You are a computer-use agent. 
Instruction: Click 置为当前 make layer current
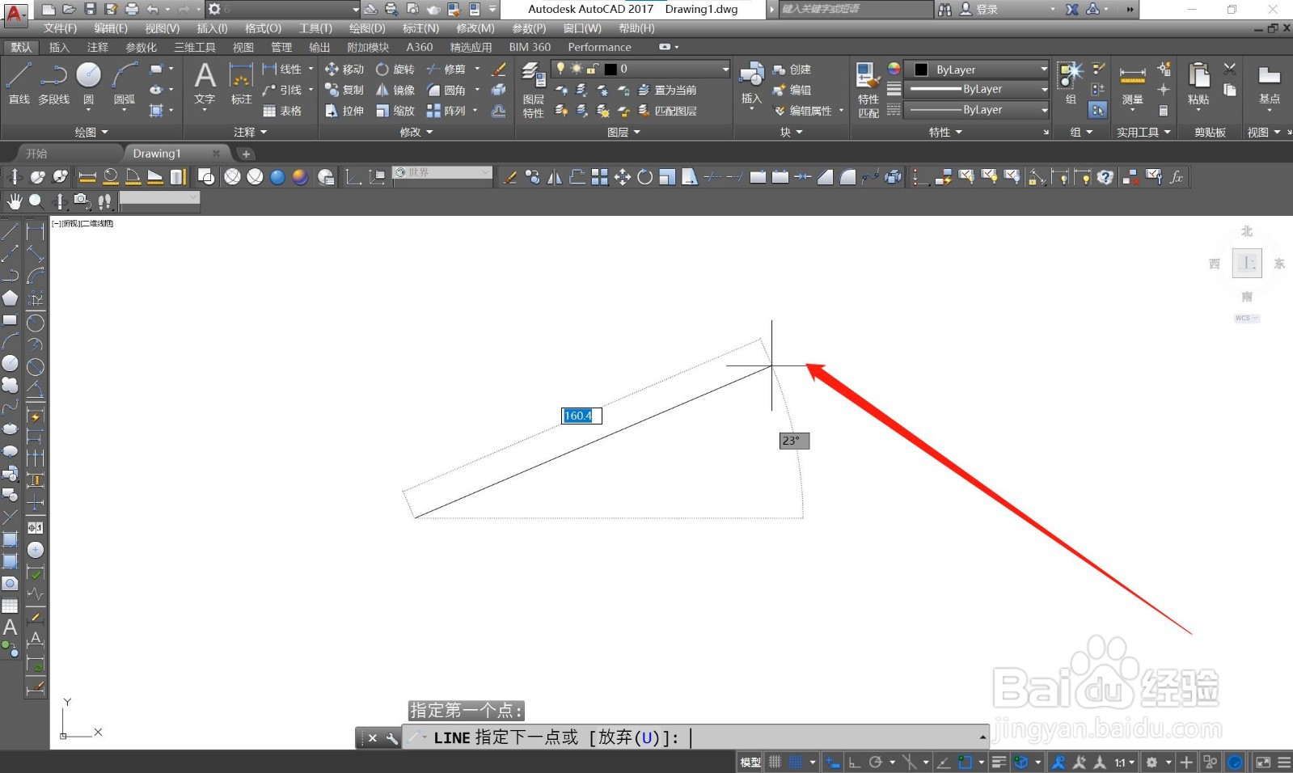(x=667, y=90)
